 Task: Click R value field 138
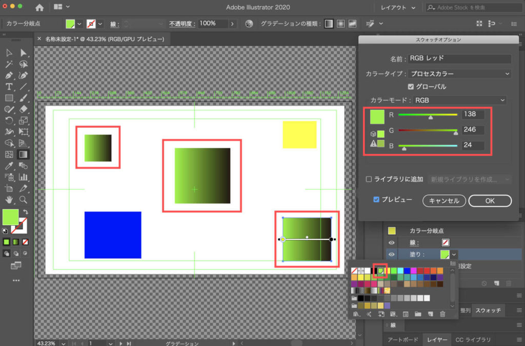pyautogui.click(x=472, y=114)
